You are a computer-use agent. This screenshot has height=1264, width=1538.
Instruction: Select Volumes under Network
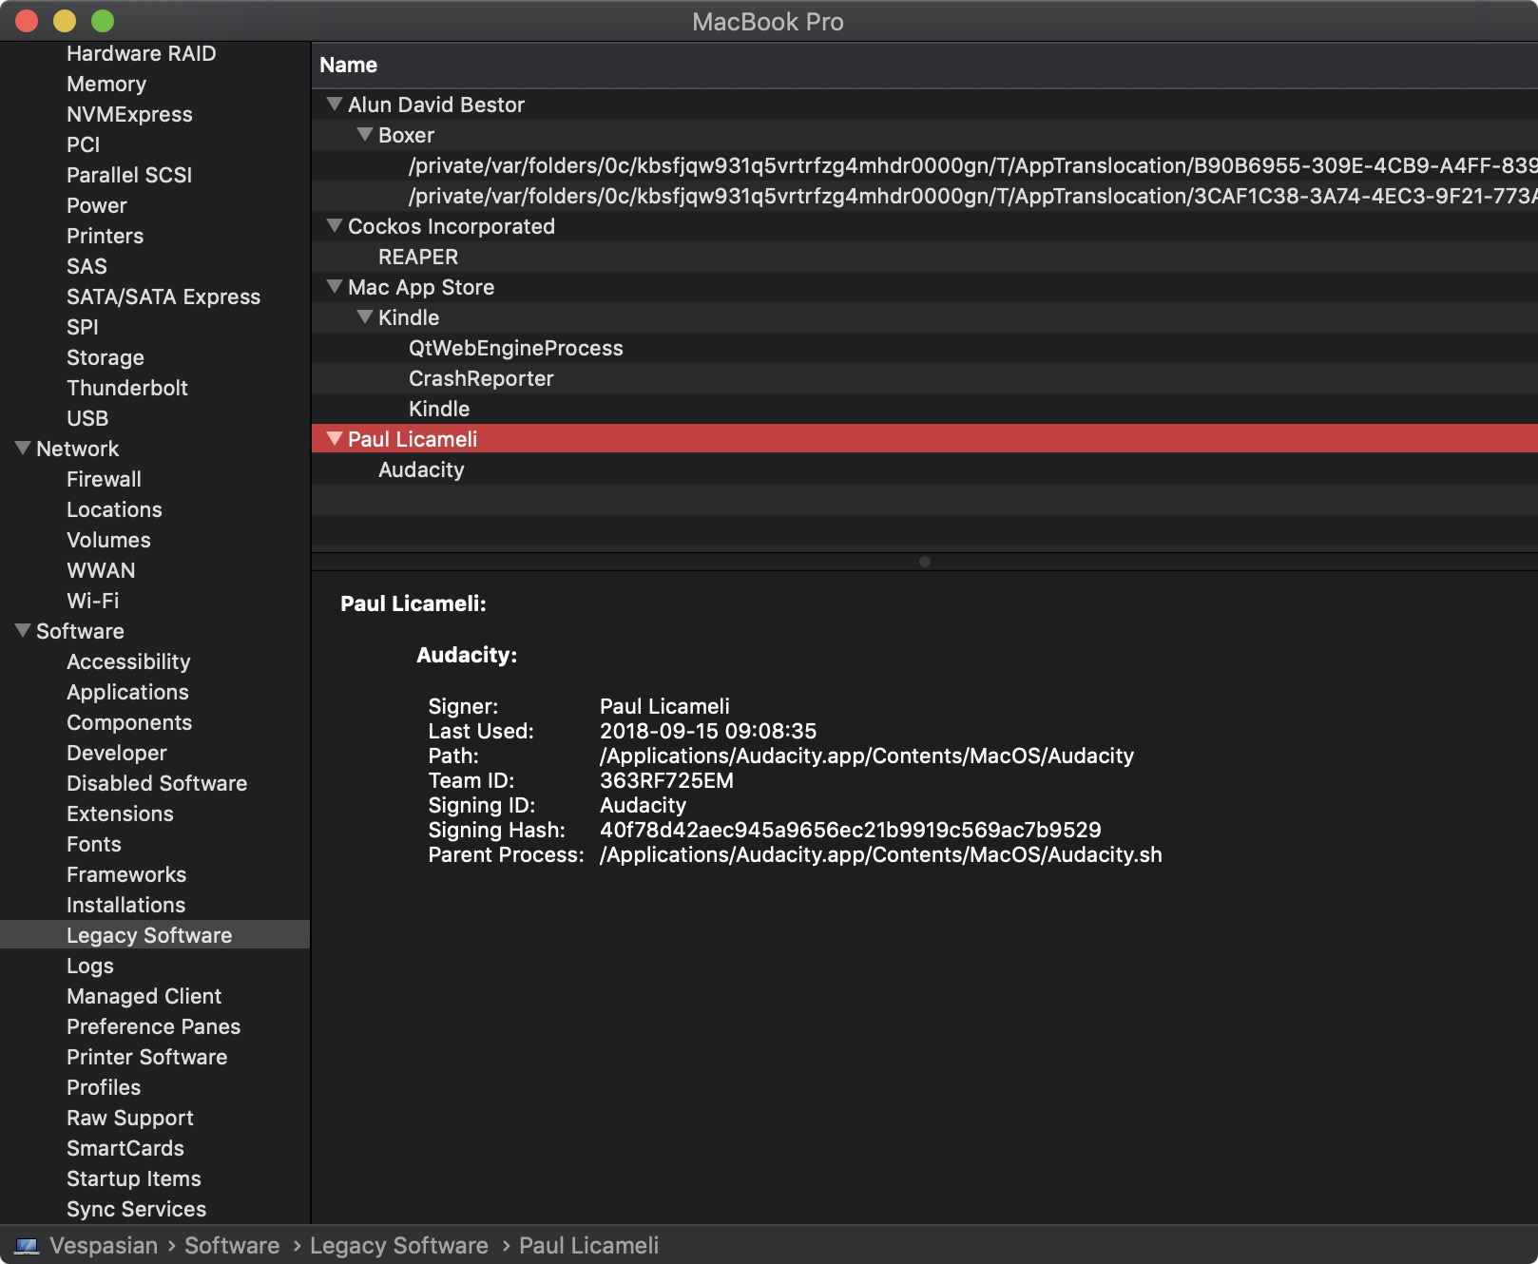click(x=108, y=540)
